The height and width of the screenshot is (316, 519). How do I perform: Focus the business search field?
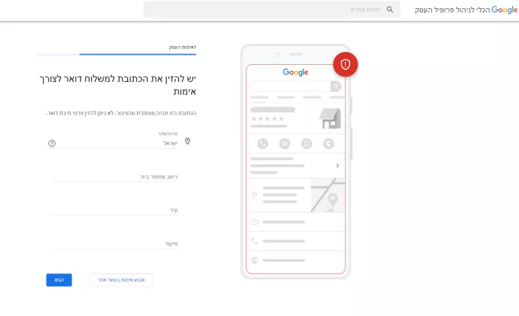[x=272, y=9]
